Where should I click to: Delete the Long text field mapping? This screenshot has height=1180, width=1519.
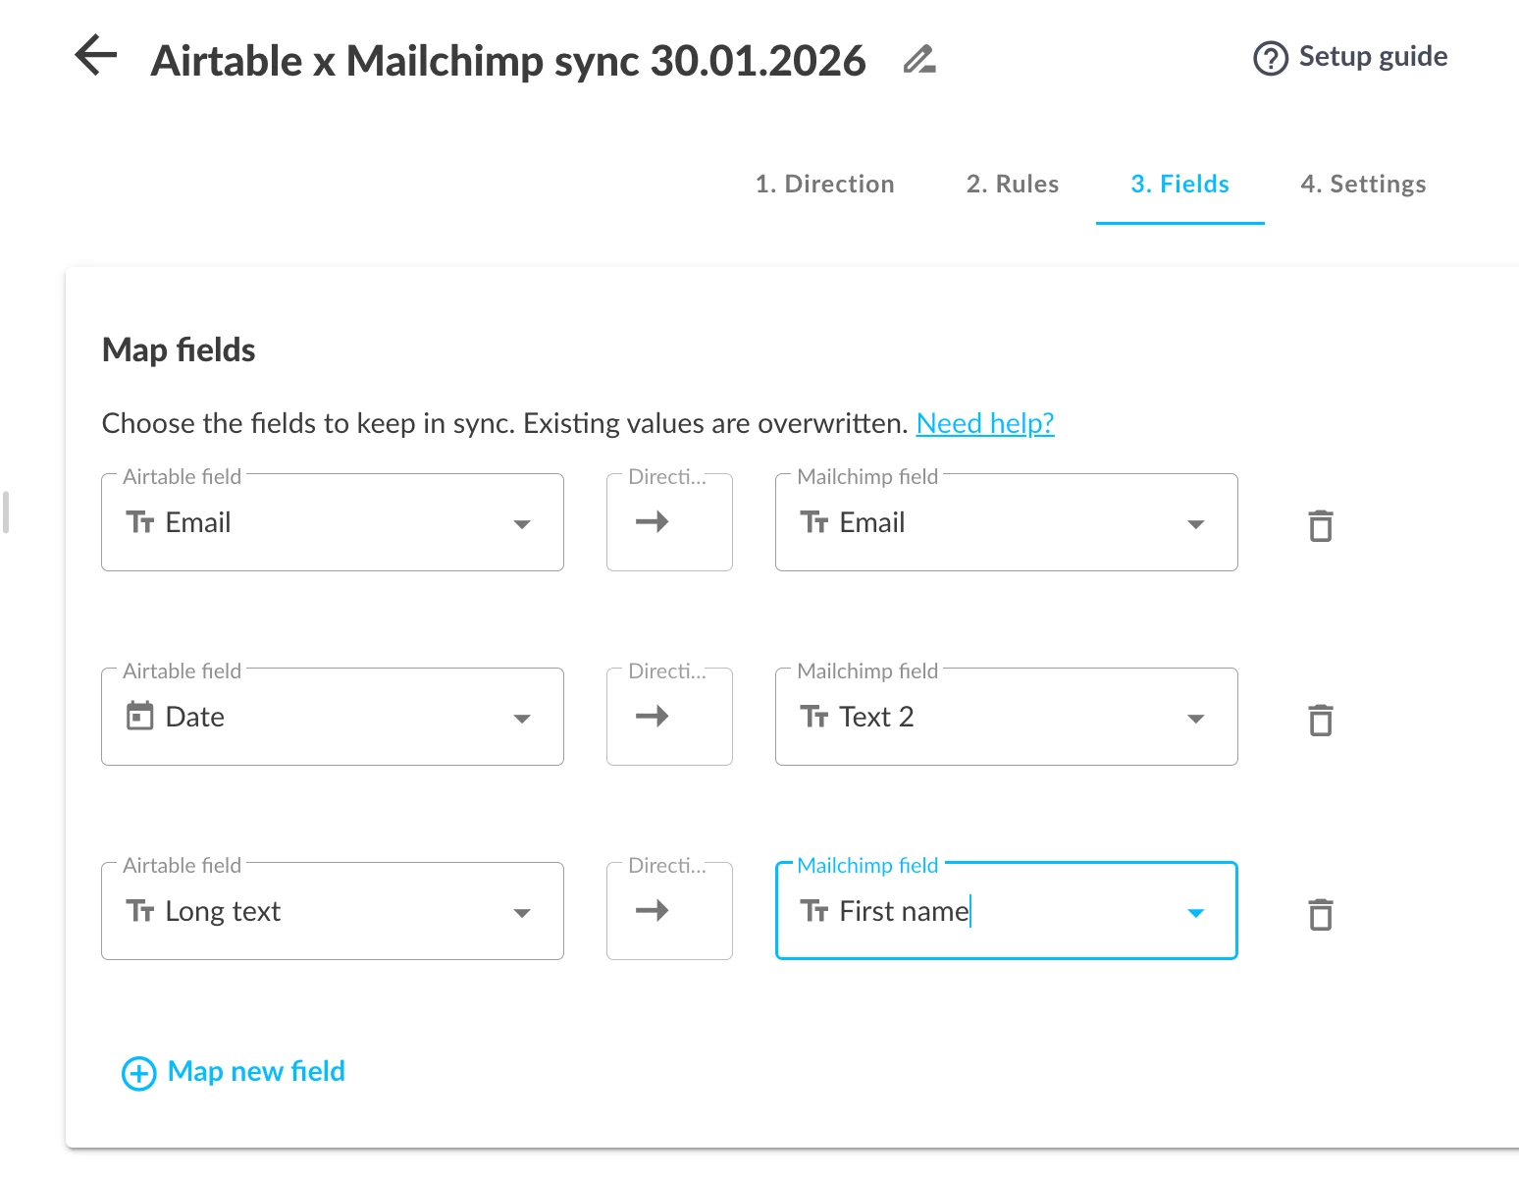1320,914
